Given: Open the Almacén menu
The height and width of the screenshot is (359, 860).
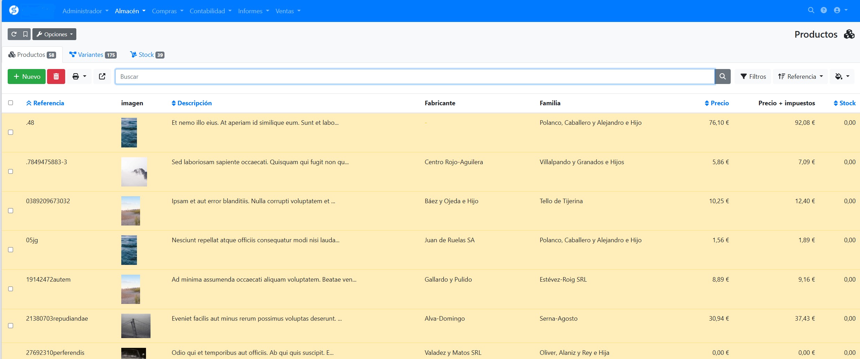Looking at the screenshot, I should 130,11.
